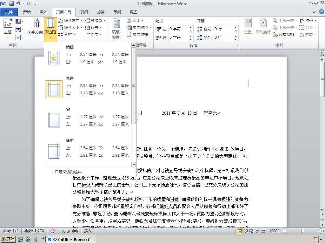Screen dimensions: 325x244
Task: Click proofing errors icon in status bar
Action: coord(52,231)
